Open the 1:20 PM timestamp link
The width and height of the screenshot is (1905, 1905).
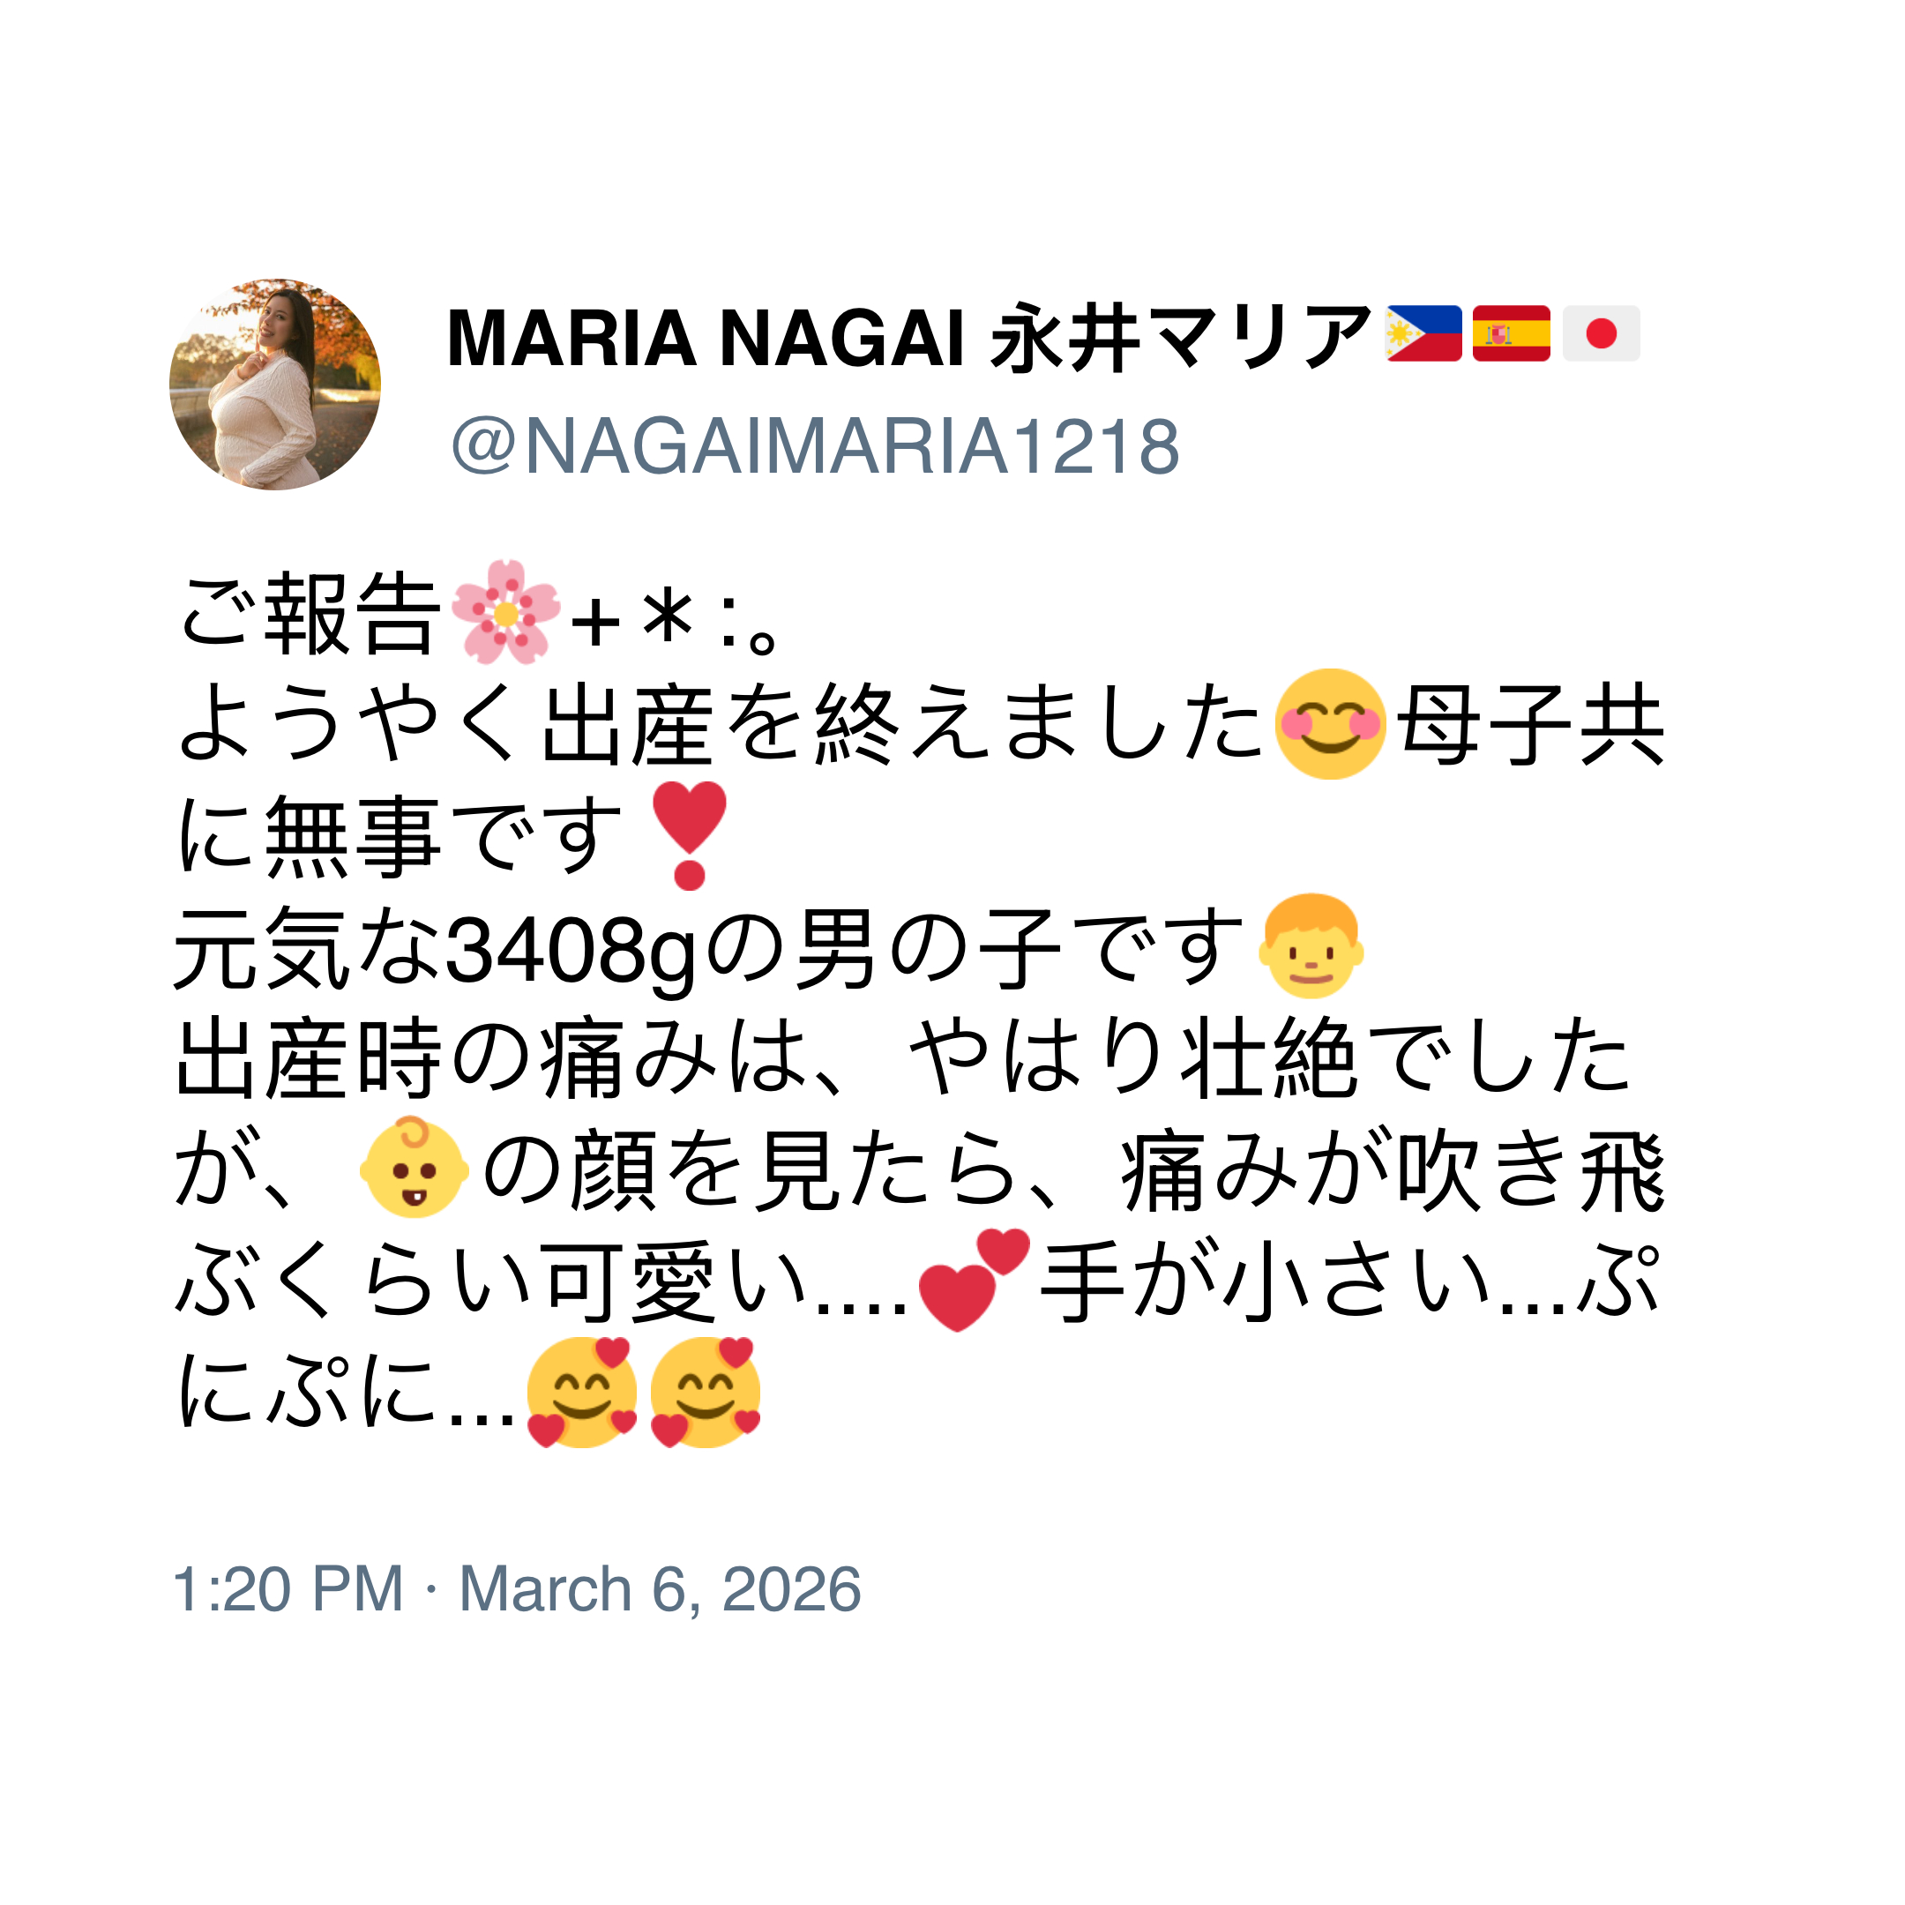click(288, 1588)
